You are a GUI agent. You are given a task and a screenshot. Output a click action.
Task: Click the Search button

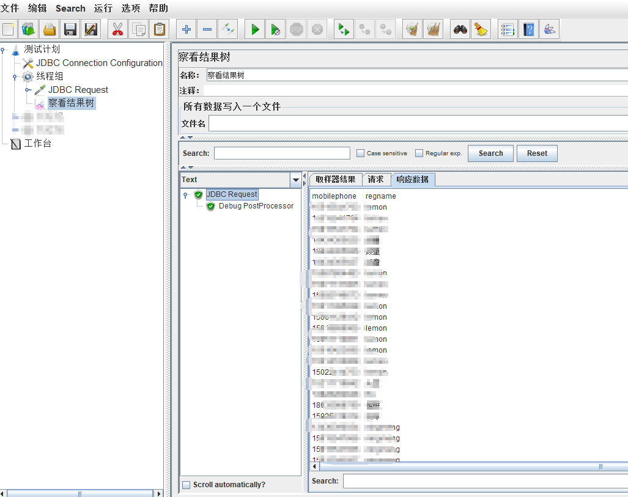click(x=490, y=153)
